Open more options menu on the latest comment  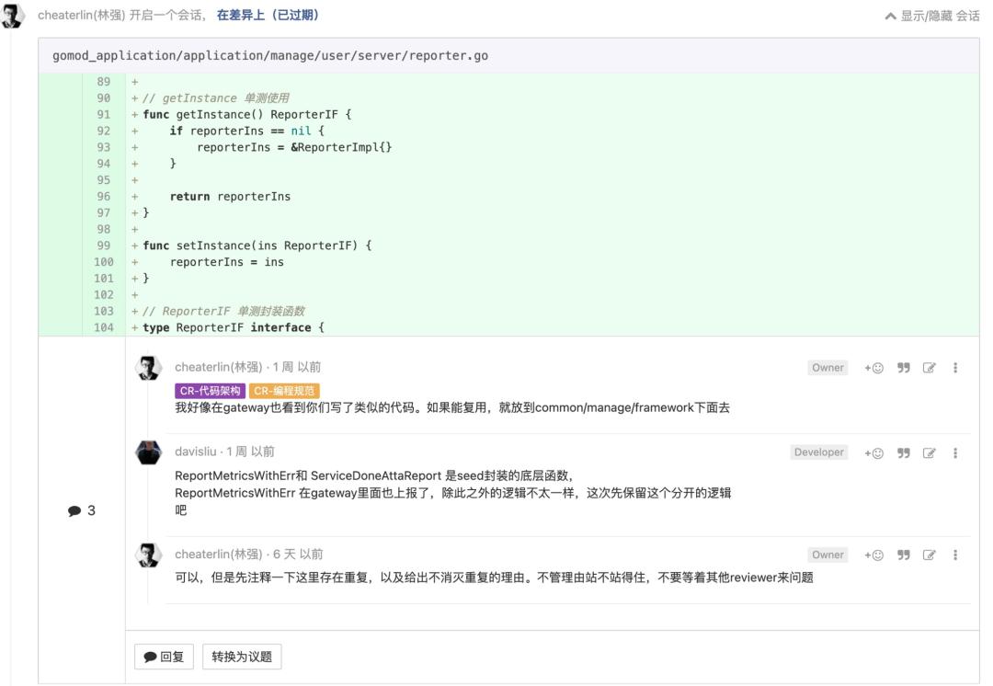click(x=955, y=555)
